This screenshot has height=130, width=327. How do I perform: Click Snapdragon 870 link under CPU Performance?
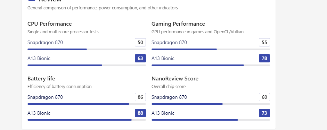point(45,42)
